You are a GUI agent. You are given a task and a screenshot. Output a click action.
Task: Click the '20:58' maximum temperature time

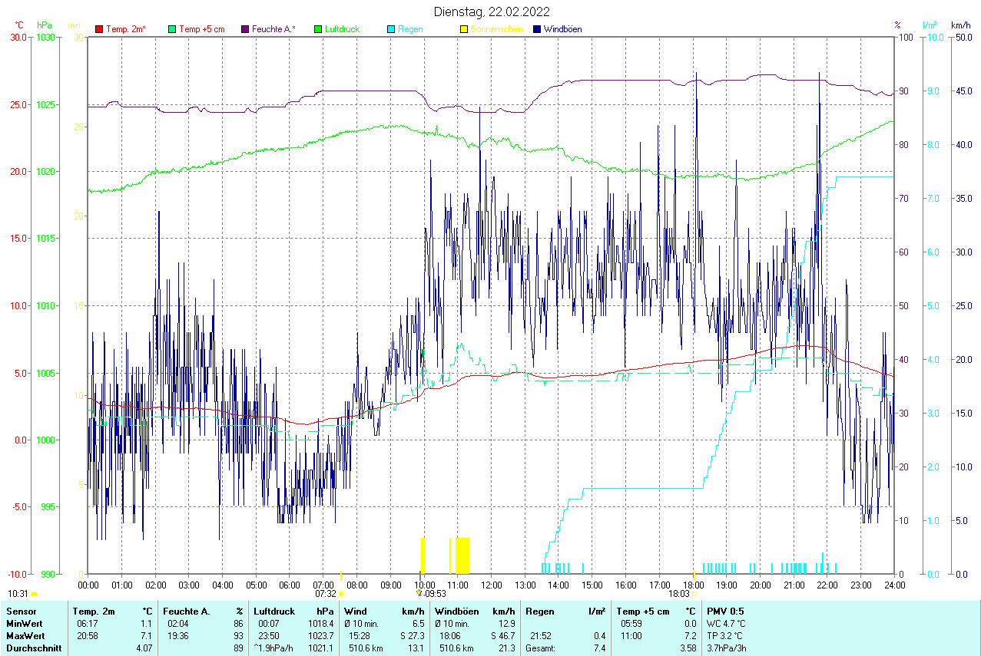[x=86, y=636]
